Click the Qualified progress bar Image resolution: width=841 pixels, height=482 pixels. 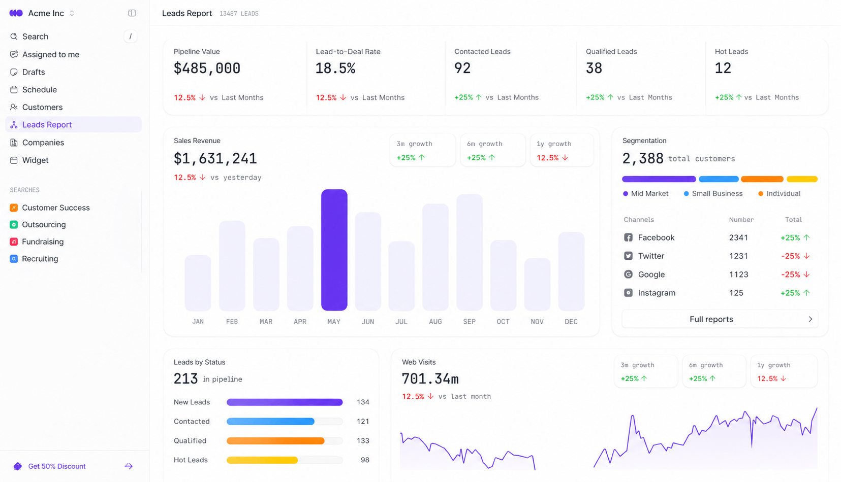285,441
